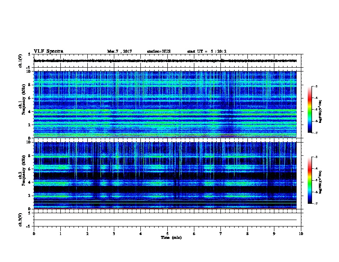The image size is (339, 262).
Task: Click the "-4" tick on lower colorbar
Action: pos(315,169)
